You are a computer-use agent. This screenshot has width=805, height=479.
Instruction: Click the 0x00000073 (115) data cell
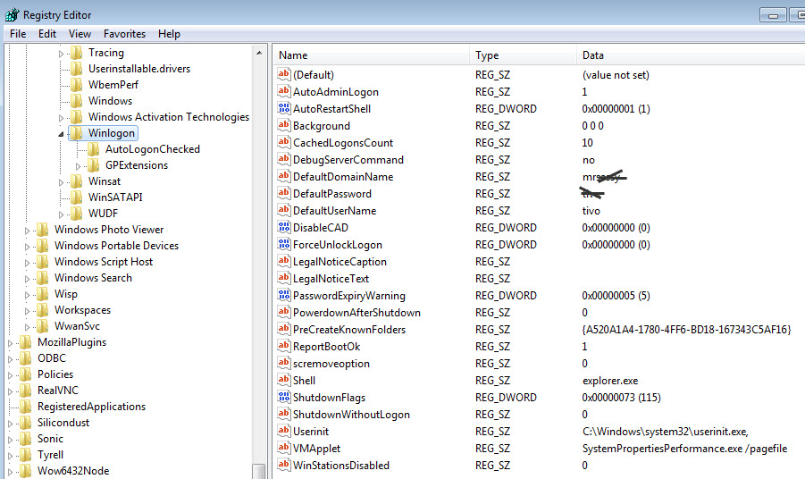pyautogui.click(x=621, y=398)
